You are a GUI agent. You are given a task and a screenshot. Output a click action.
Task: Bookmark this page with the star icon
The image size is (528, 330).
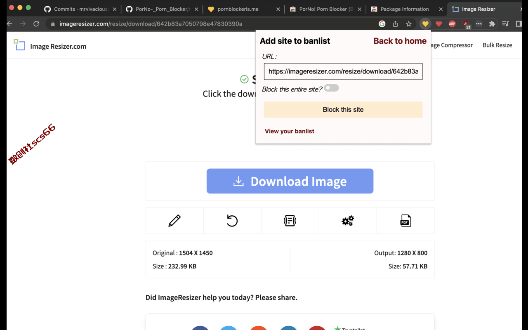[409, 24]
